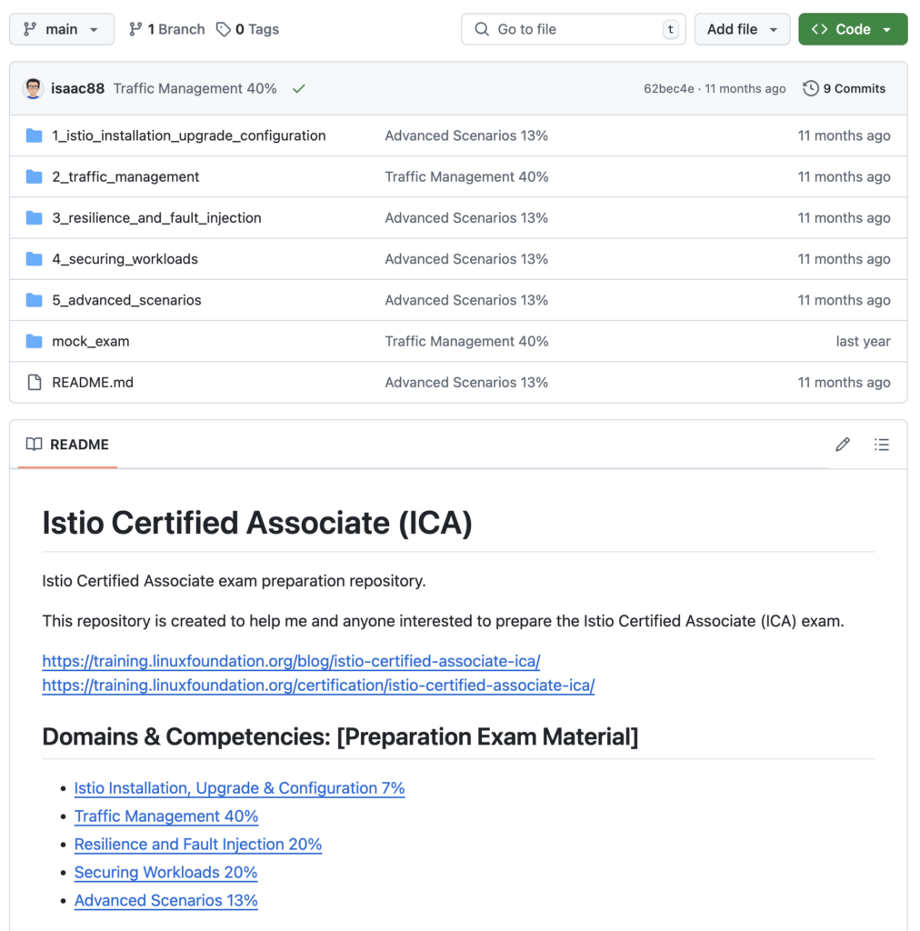Open Resilience and Fault Injection 20% link
This screenshot has height=931, width=920.
tap(197, 845)
